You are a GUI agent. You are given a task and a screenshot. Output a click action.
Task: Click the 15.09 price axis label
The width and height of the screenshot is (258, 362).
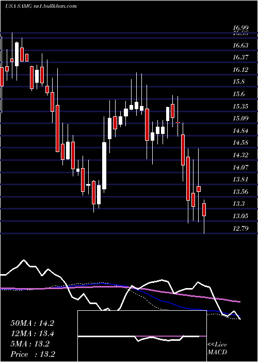click(x=240, y=118)
